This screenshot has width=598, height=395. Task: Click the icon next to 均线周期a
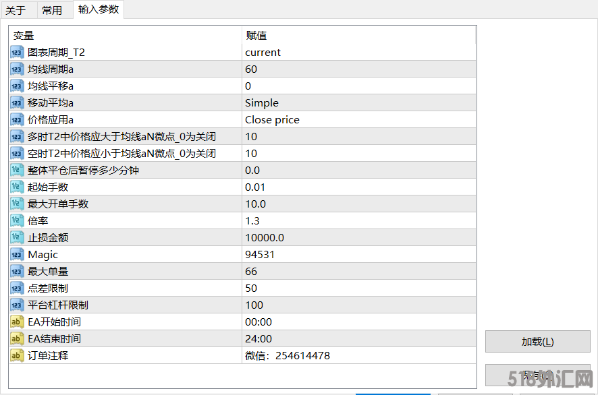click(x=17, y=69)
